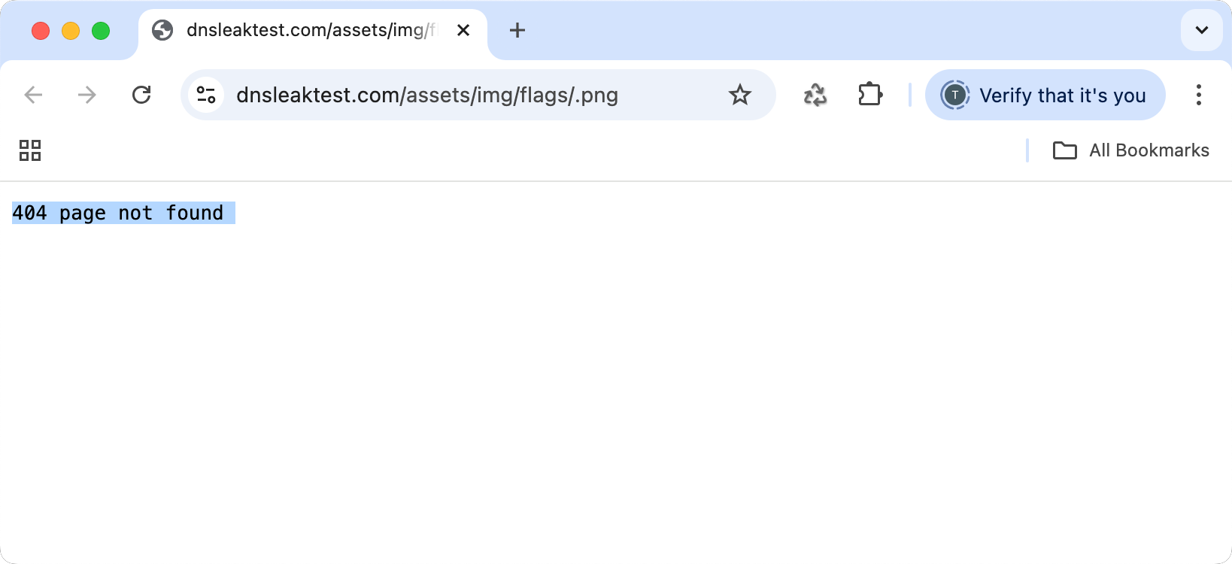Bookmark this page with the star icon

coord(740,95)
